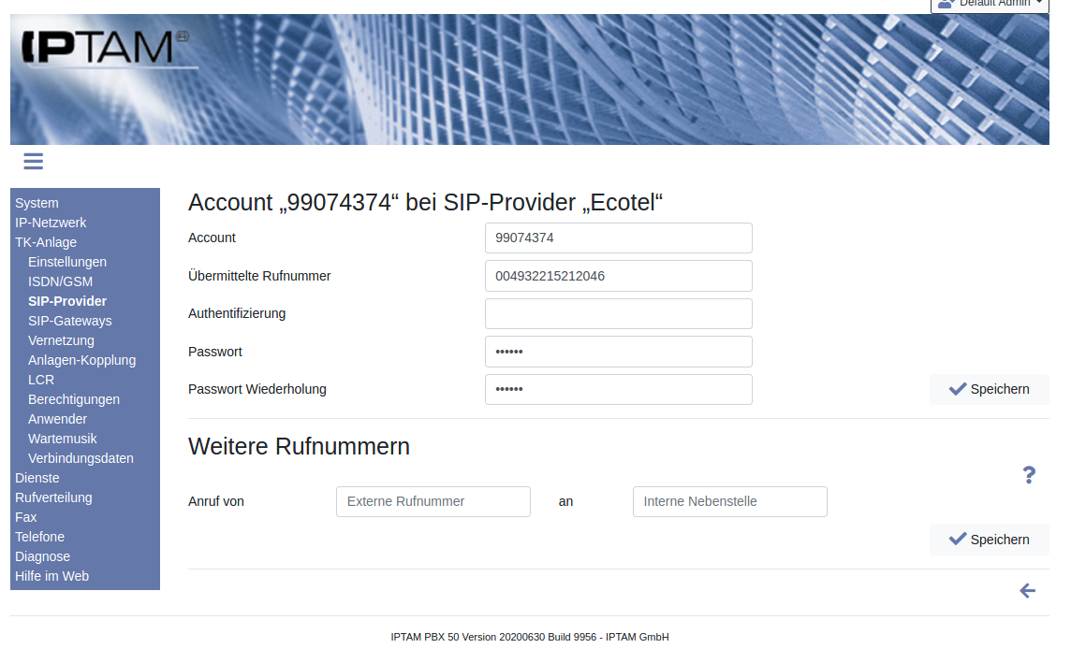Save the account settings with upper Speichern

989,389
